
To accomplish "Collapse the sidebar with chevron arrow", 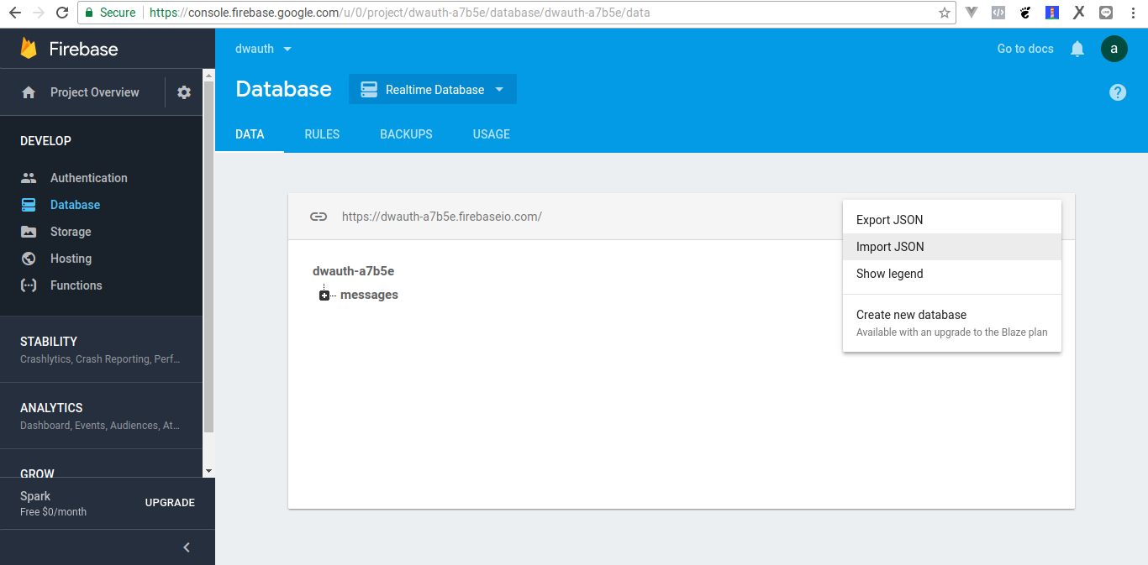I will pos(187,547).
